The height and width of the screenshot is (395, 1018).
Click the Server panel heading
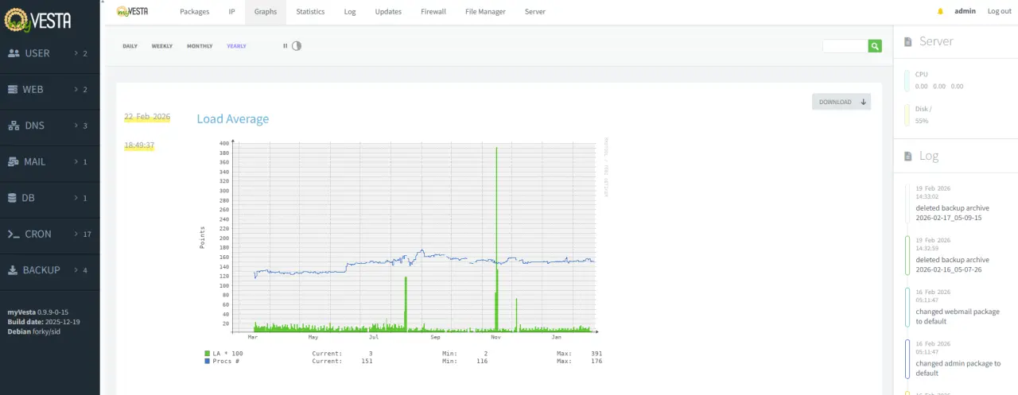(936, 41)
